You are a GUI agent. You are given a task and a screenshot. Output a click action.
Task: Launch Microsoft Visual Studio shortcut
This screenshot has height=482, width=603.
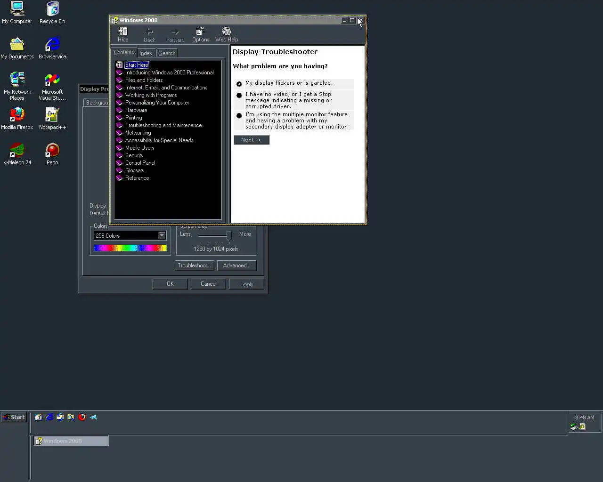(x=52, y=86)
